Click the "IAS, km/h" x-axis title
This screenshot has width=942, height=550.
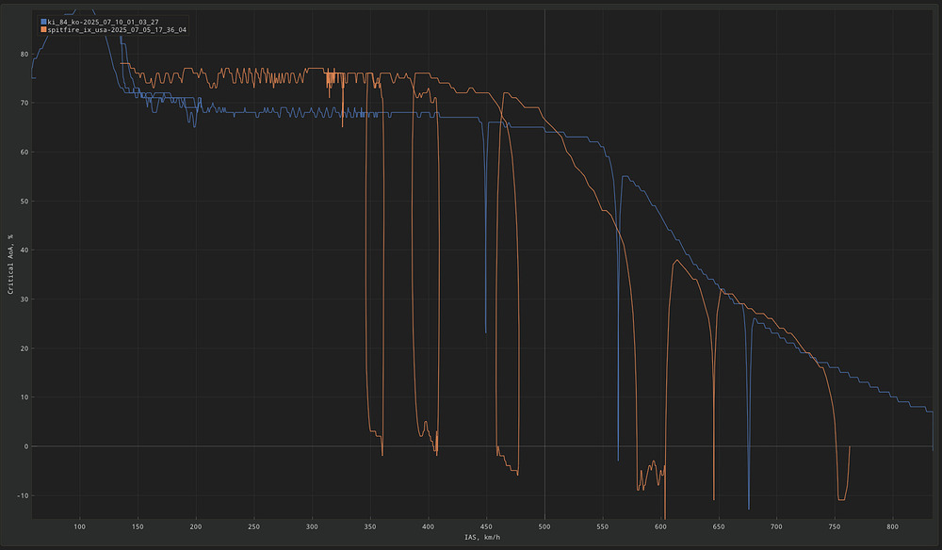tap(483, 537)
